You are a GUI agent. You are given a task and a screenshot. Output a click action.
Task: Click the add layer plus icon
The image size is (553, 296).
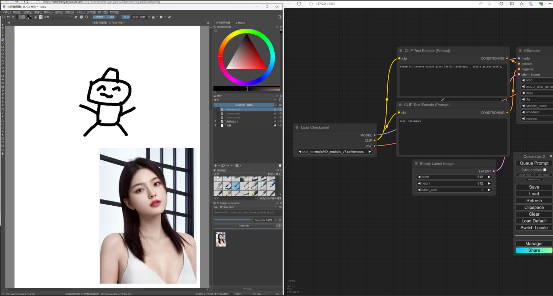coord(216,166)
